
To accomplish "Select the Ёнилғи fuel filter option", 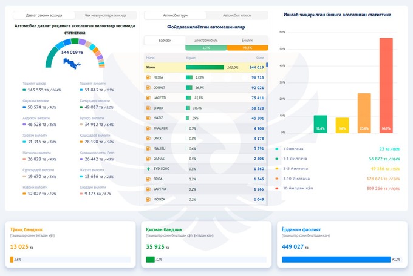I will [x=247, y=40].
